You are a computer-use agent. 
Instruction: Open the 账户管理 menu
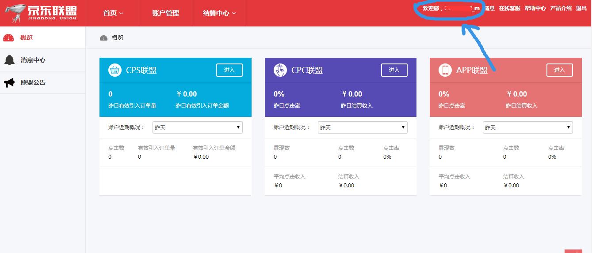point(166,13)
